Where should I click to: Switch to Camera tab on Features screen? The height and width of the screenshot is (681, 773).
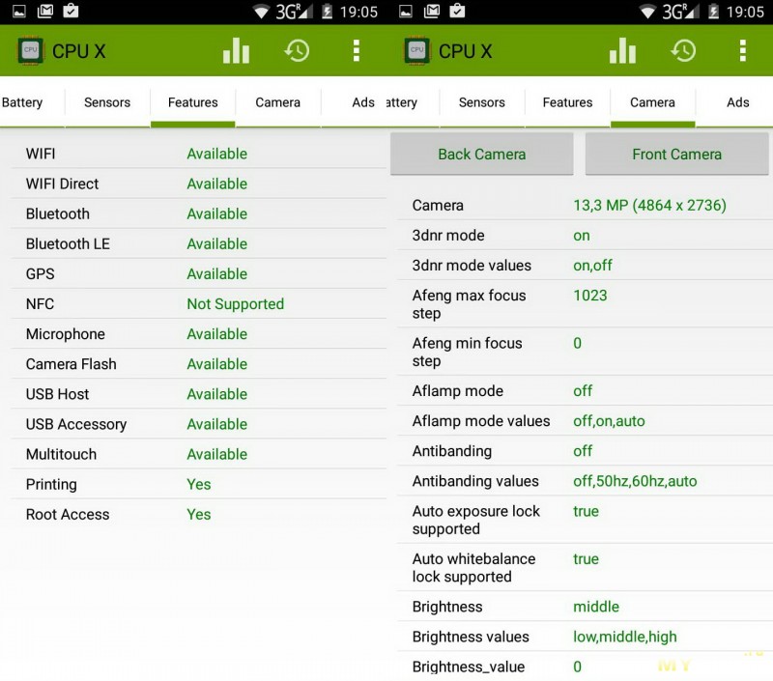[x=278, y=102]
